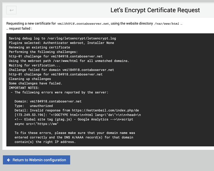Click the 'Challenge failed for domain' line
The height and width of the screenshot is (171, 214).
[61, 70]
